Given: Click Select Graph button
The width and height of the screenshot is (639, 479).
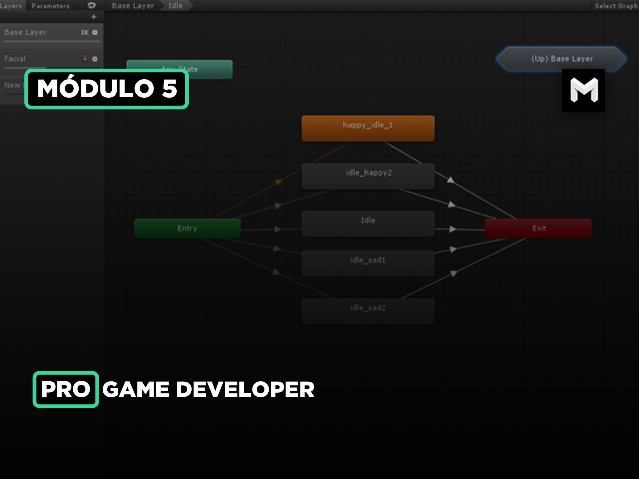Looking at the screenshot, I should (x=616, y=6).
